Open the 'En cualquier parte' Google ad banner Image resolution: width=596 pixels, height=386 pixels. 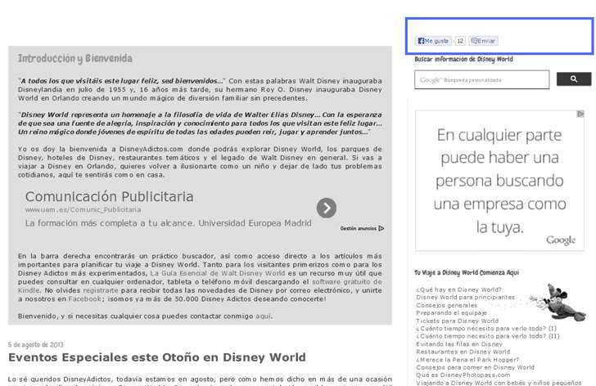point(499,181)
